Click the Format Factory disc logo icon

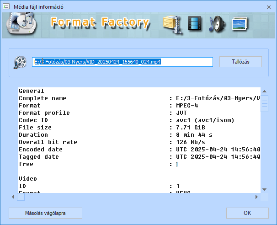point(21,23)
